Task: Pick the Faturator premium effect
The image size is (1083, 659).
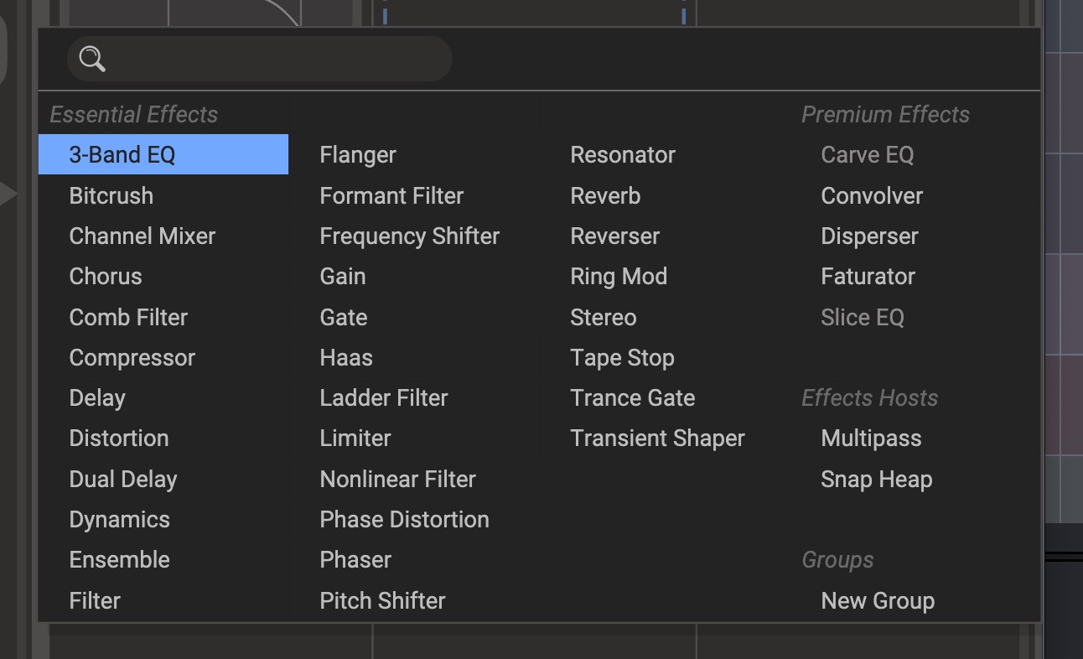Action: [x=868, y=276]
